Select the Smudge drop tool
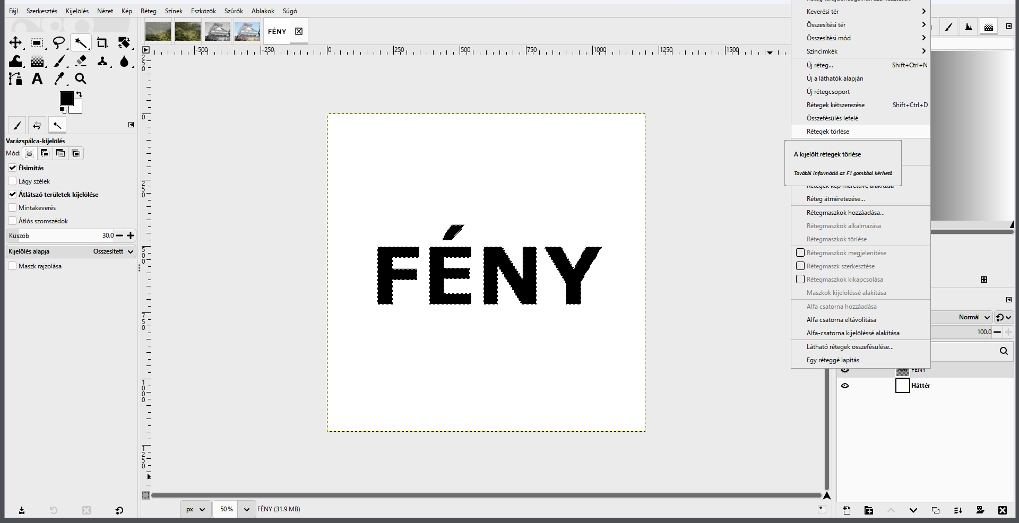The image size is (1019, 523). click(124, 61)
